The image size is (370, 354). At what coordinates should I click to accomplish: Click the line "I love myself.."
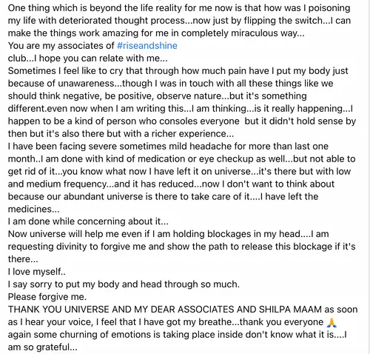[x=37, y=272]
